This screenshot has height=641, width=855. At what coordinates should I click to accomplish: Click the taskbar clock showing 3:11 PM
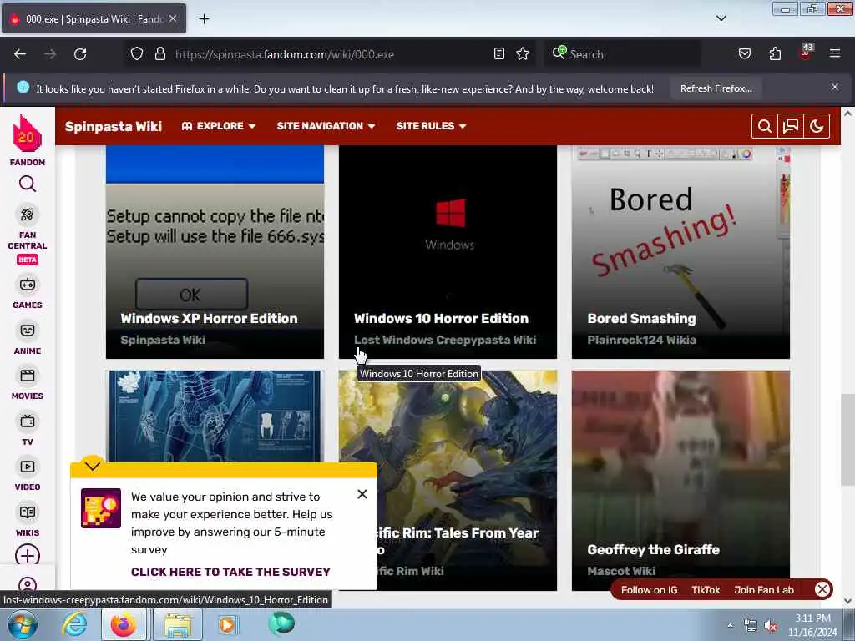812,625
